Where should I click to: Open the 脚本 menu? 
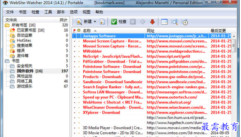tap(61, 12)
